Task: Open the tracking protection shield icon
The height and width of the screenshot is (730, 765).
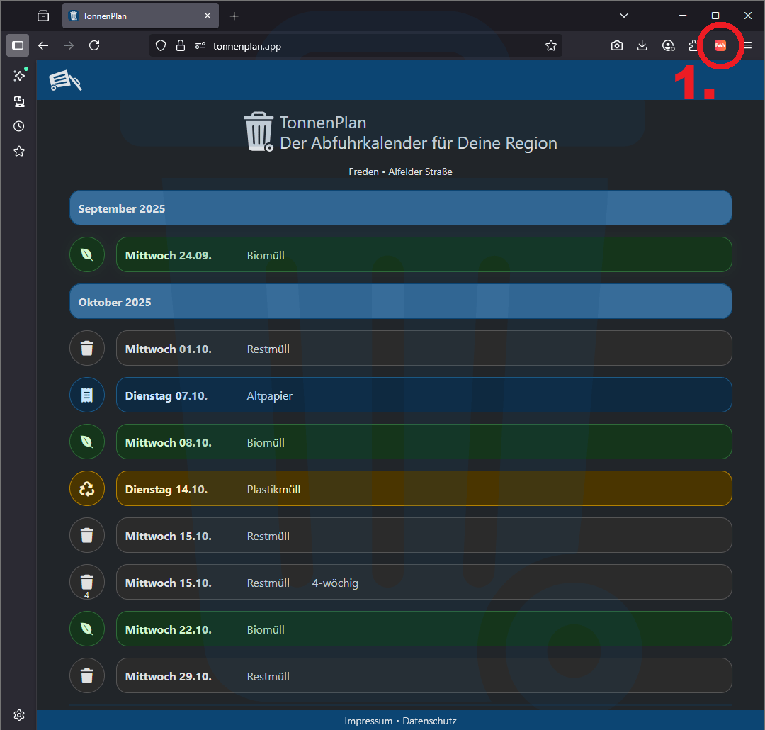Action: click(161, 45)
